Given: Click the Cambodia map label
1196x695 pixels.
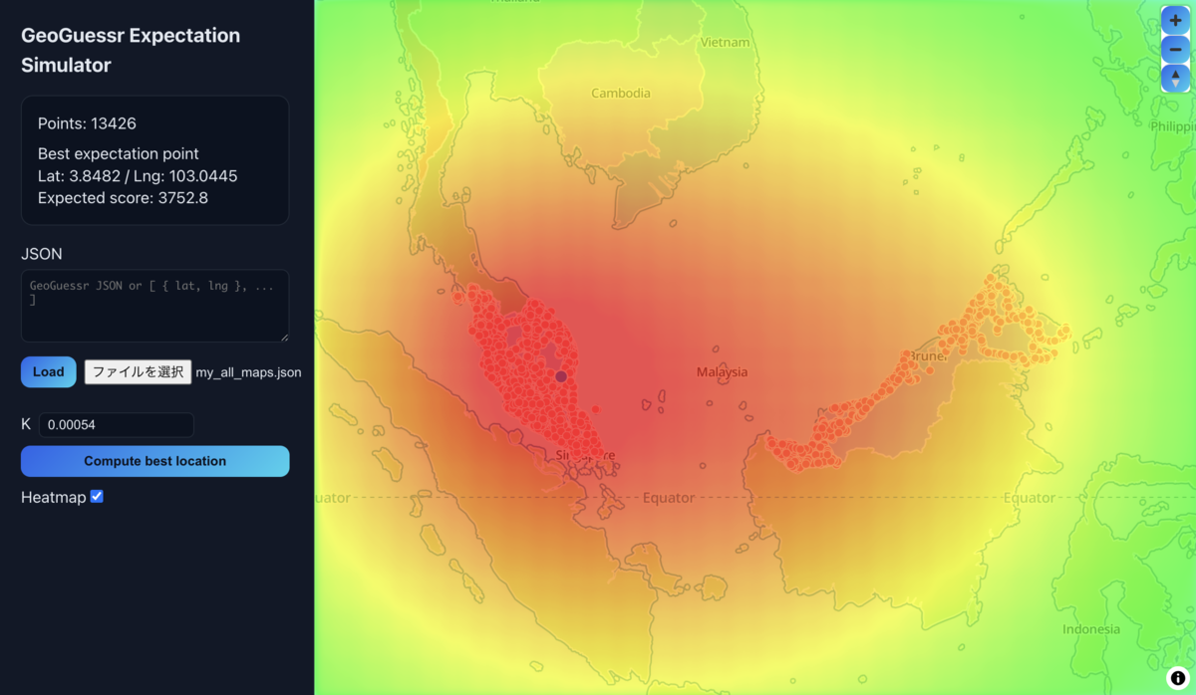Looking at the screenshot, I should [621, 94].
